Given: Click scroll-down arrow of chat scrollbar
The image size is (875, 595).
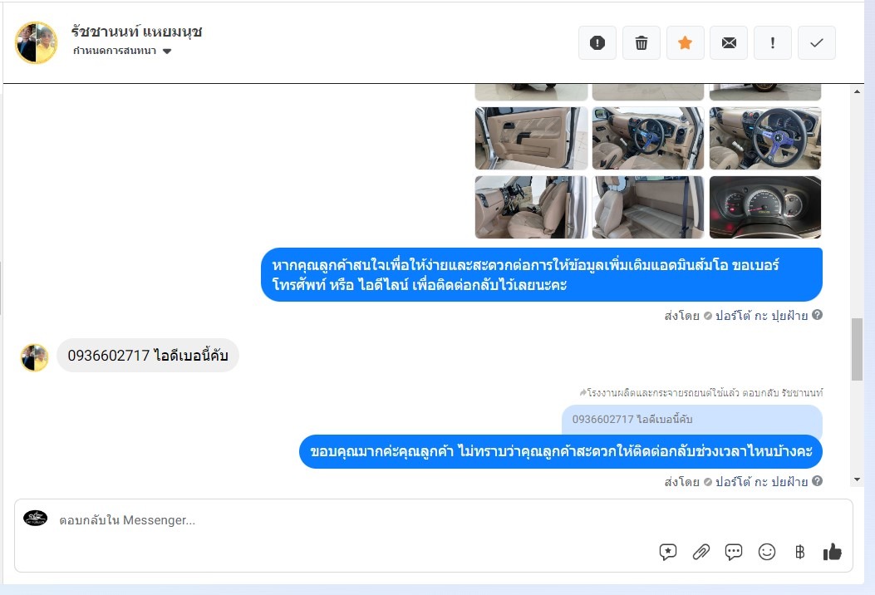Looking at the screenshot, I should pyautogui.click(x=858, y=479).
